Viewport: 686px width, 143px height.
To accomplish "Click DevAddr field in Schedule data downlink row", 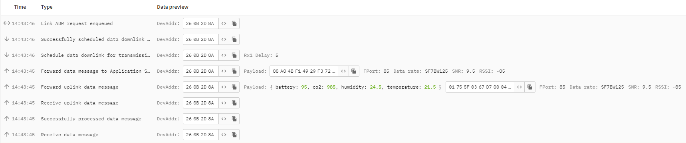I will (x=201, y=55).
